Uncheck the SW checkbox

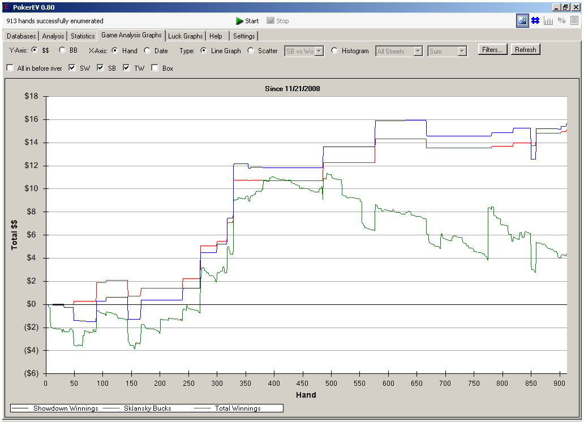tap(72, 68)
